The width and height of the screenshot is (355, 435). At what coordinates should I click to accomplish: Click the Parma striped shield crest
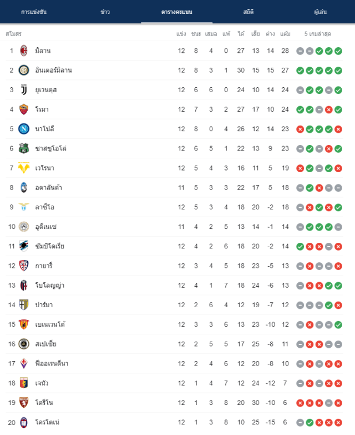coord(24,305)
